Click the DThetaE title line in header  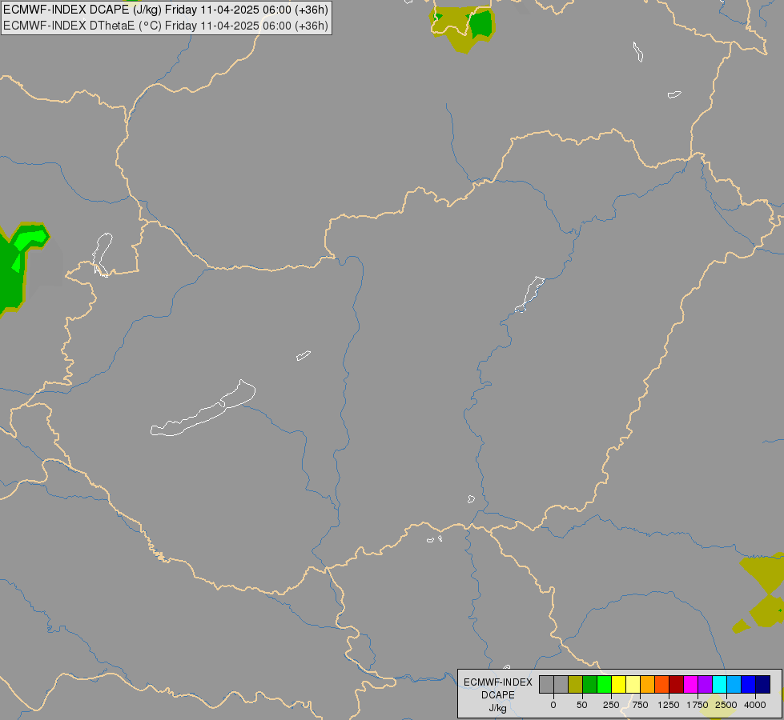click(166, 26)
